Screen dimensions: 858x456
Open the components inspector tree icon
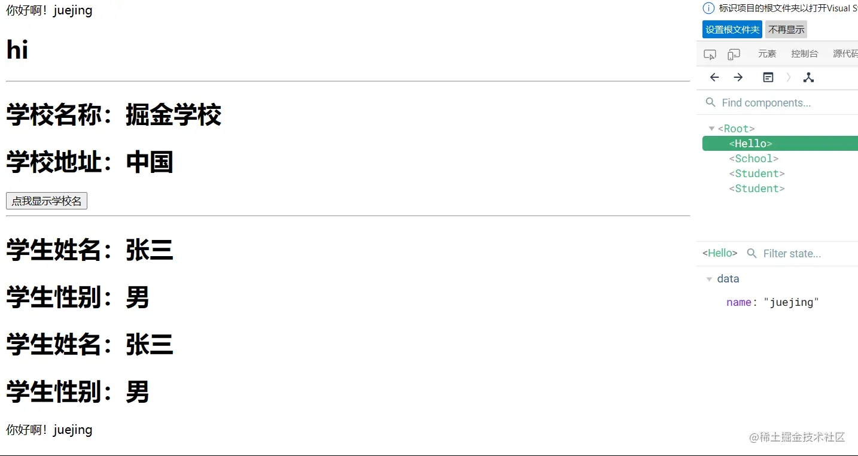tap(808, 77)
